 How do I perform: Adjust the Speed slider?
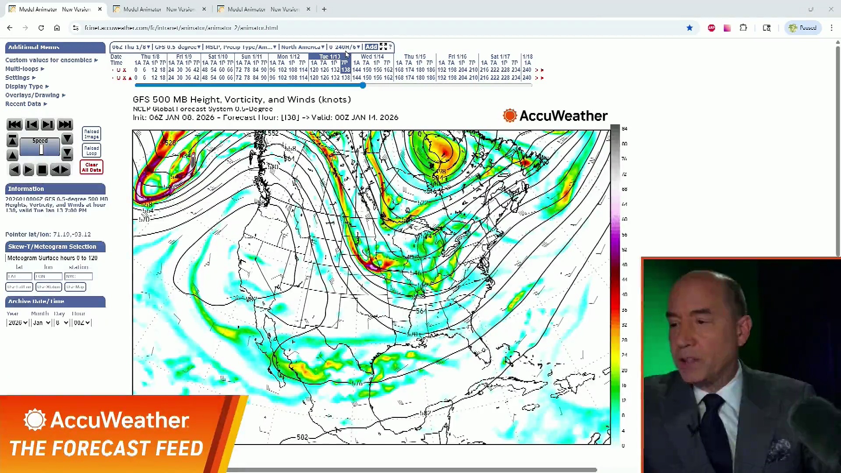point(41,149)
